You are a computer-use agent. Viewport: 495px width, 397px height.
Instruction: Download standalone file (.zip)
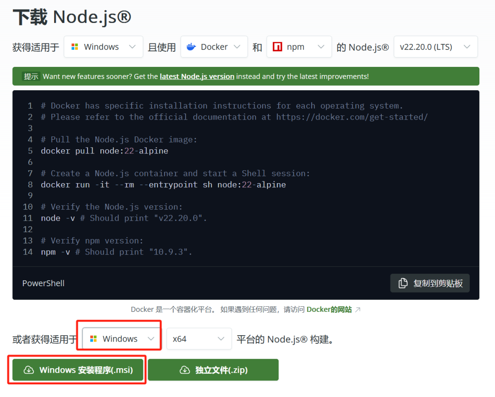(213, 370)
